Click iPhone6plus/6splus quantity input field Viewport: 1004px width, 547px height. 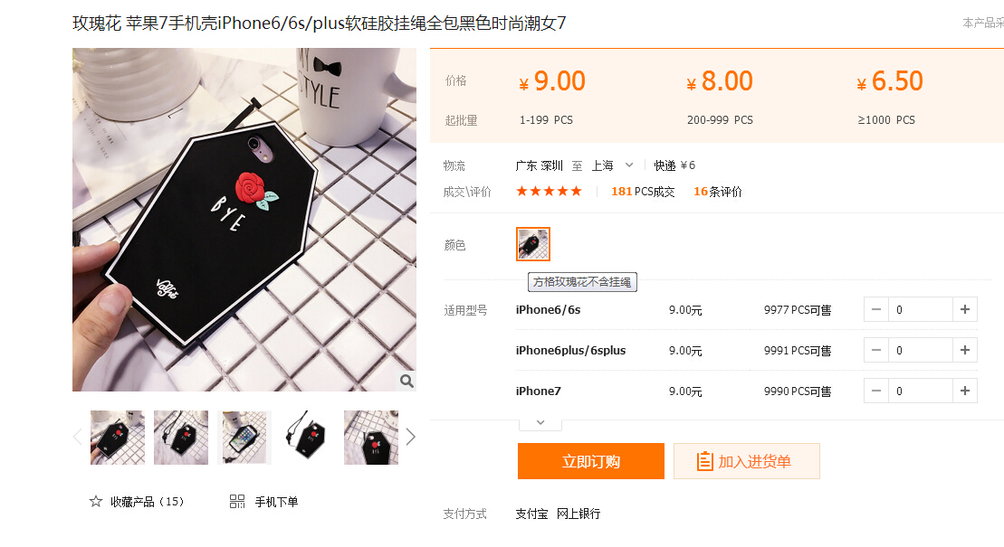pos(920,351)
